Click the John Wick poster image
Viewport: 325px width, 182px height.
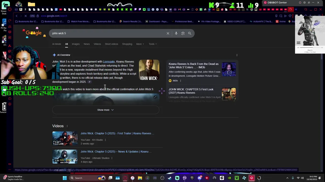tap(149, 70)
